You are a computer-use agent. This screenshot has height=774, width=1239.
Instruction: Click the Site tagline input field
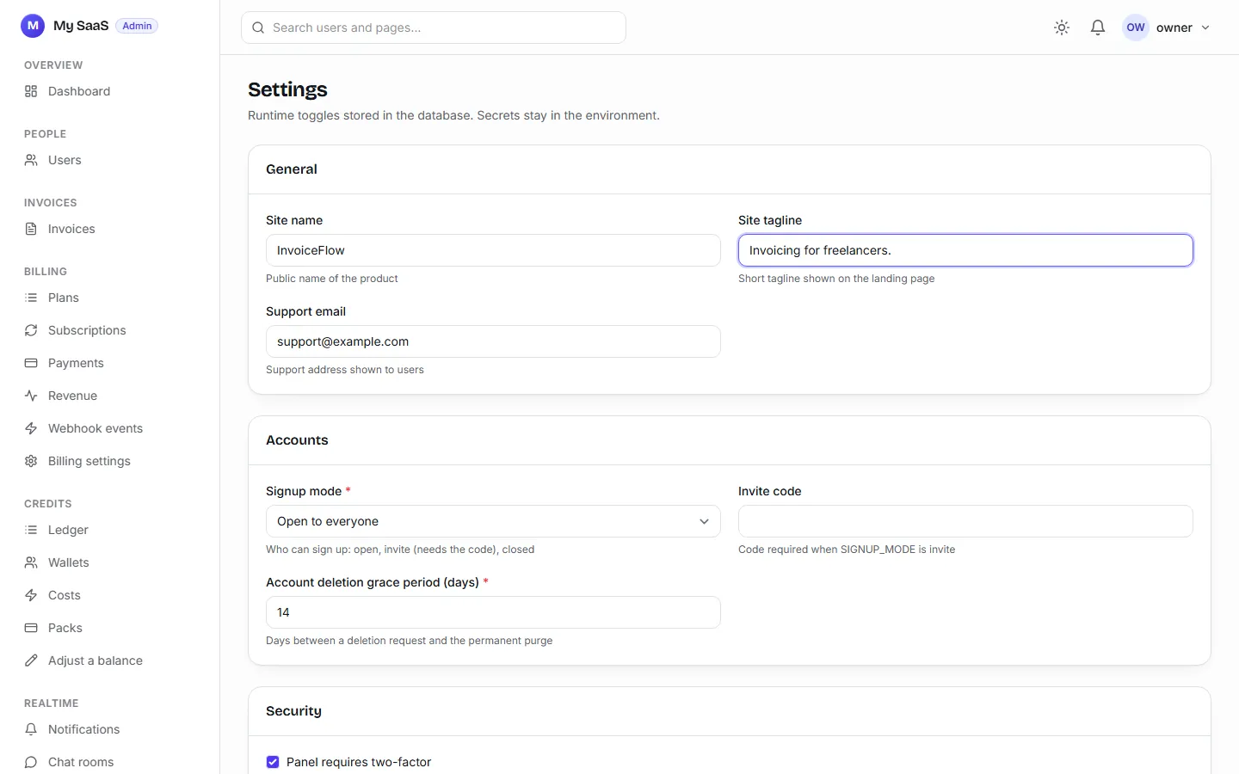965,250
